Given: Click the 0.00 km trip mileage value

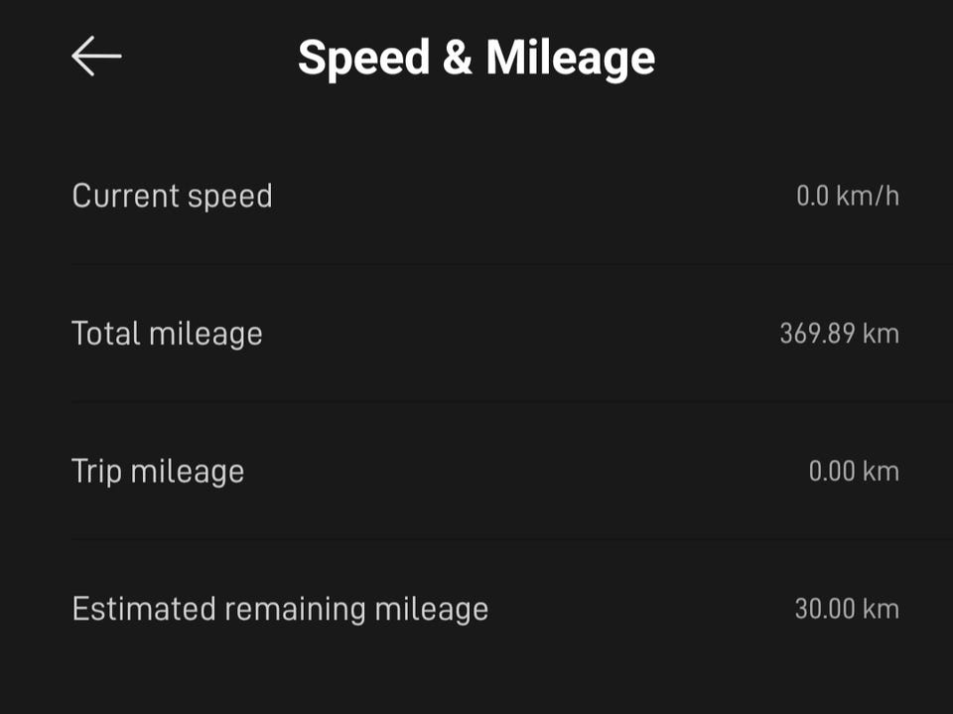Looking at the screenshot, I should 854,471.
